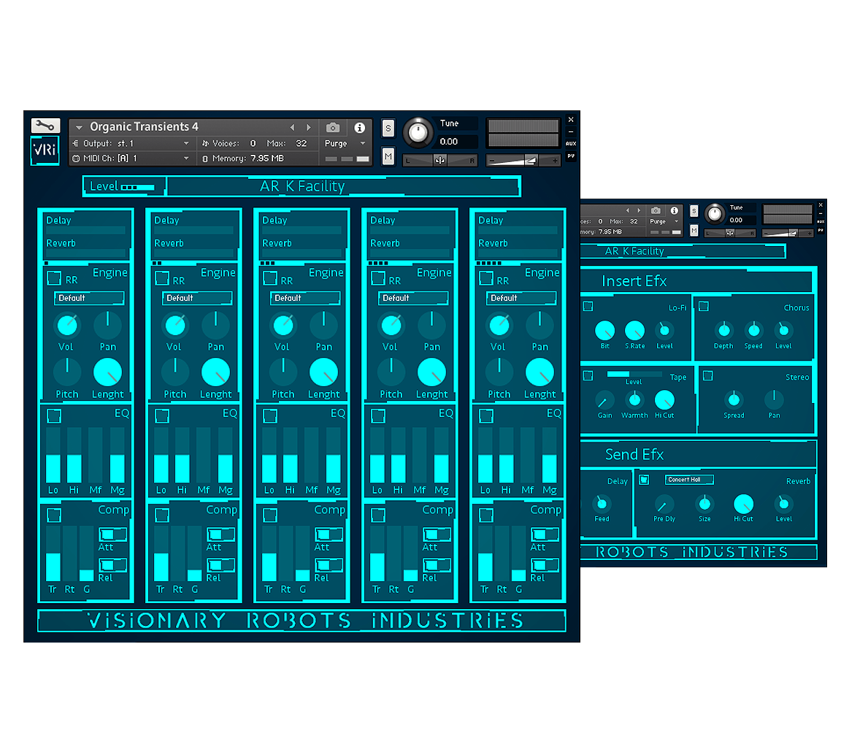
Task: Adjust the header volume slider in main window
Action: click(x=524, y=160)
